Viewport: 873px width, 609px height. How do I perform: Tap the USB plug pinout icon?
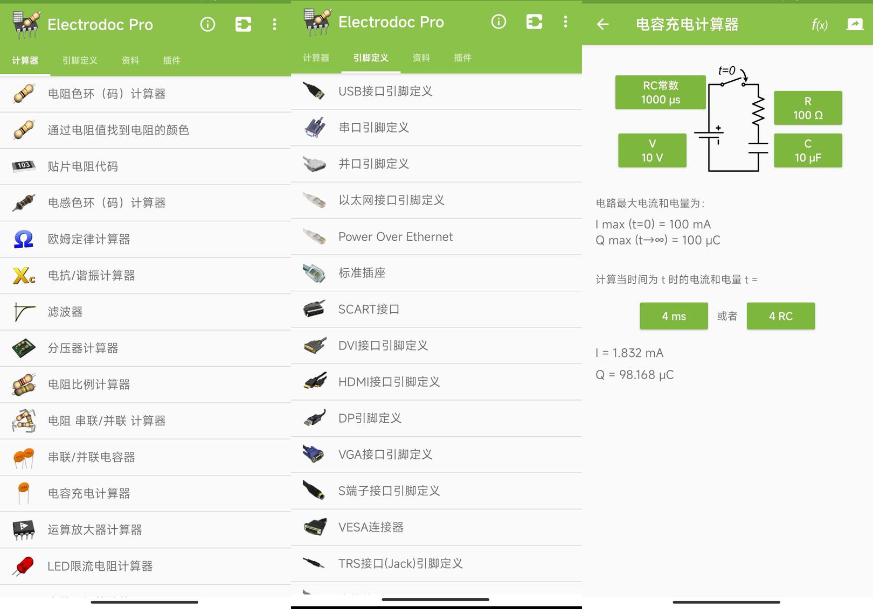click(314, 91)
